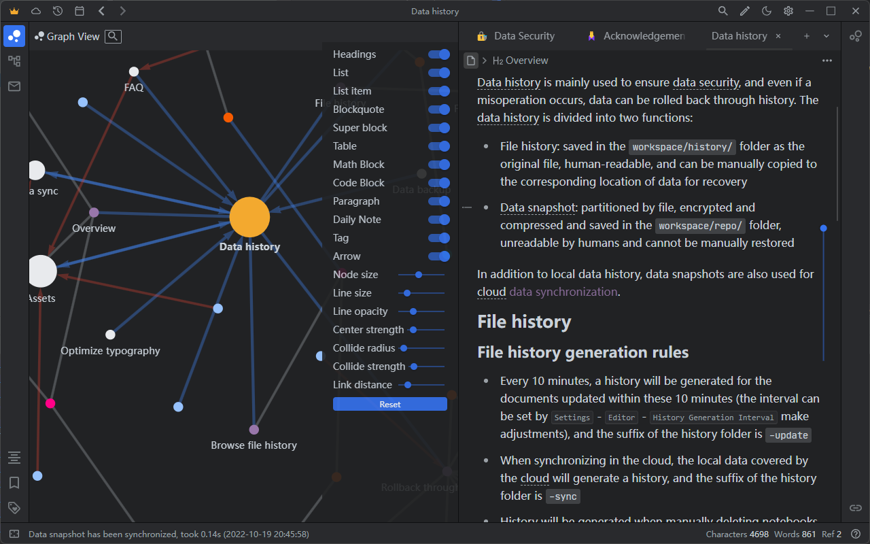Toggle the Headings switch off
Screen dimensions: 870x544
(x=439, y=54)
